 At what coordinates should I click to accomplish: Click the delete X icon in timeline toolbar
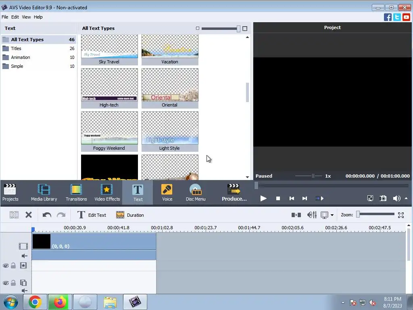[x=29, y=215]
